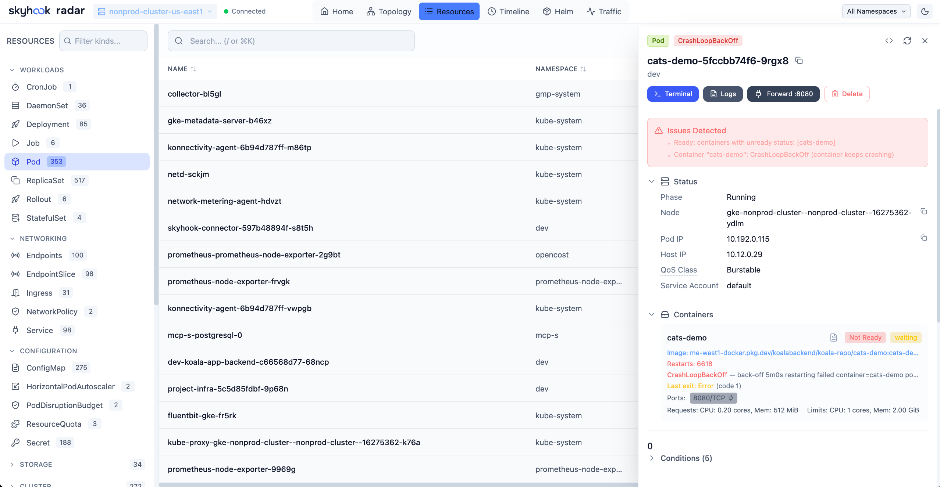Open the Terminal for this pod

pos(673,94)
